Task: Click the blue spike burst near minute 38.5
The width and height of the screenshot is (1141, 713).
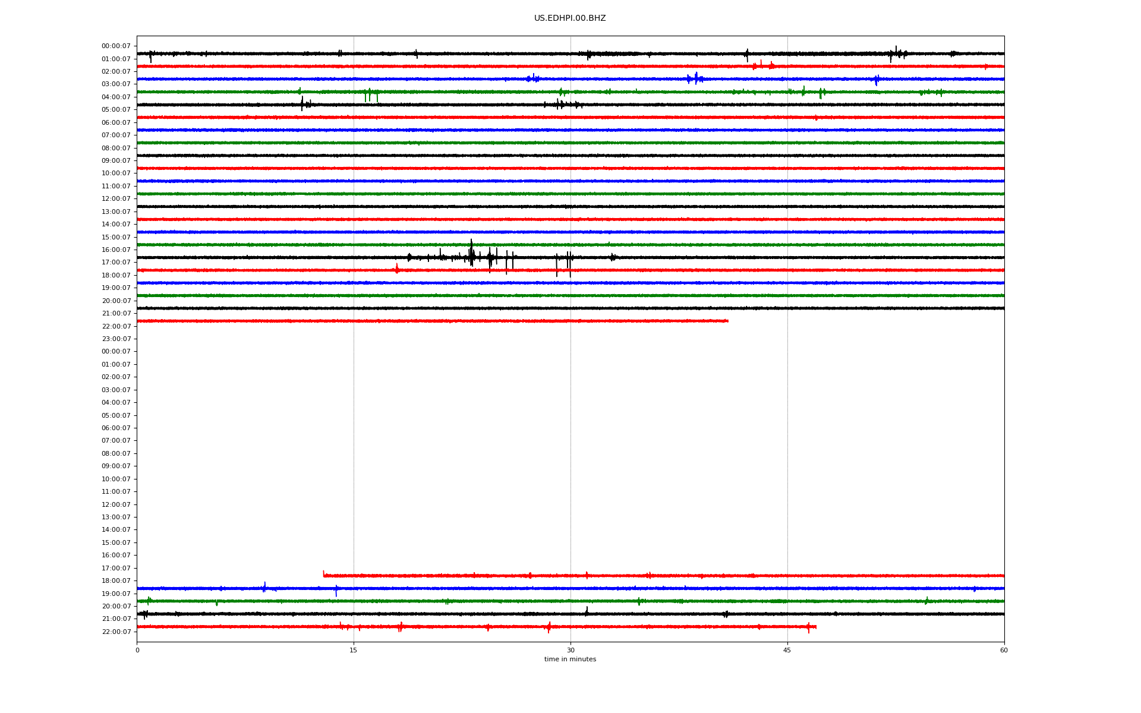Action: tap(695, 78)
